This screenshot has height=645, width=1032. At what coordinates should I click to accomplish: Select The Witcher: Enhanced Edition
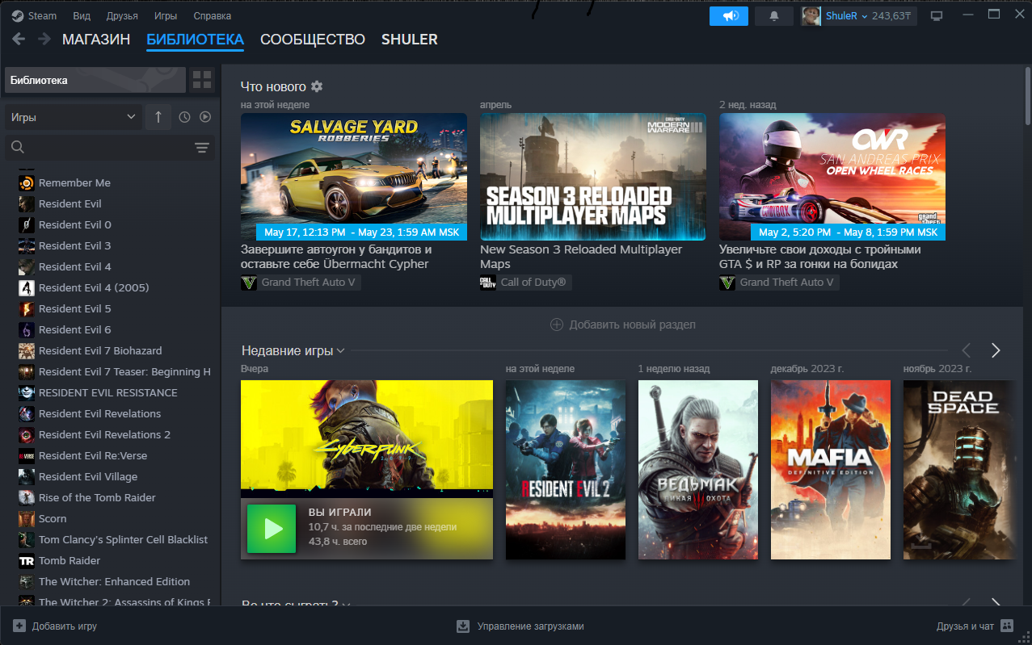pyautogui.click(x=114, y=581)
